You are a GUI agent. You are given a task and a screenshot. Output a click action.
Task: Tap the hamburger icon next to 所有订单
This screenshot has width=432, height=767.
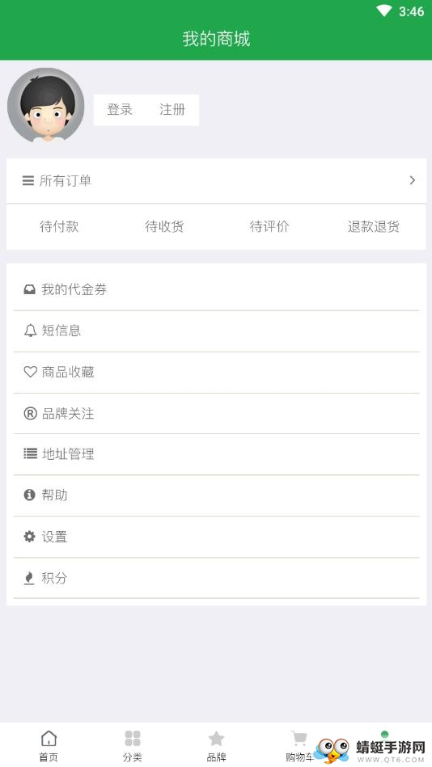28,180
